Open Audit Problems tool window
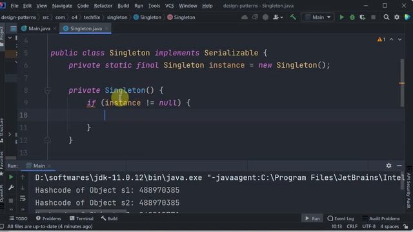 pos(381,218)
